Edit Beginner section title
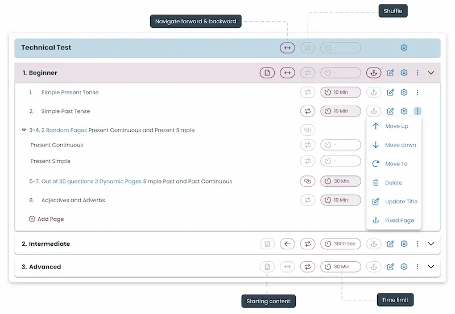The image size is (455, 314). (390, 73)
